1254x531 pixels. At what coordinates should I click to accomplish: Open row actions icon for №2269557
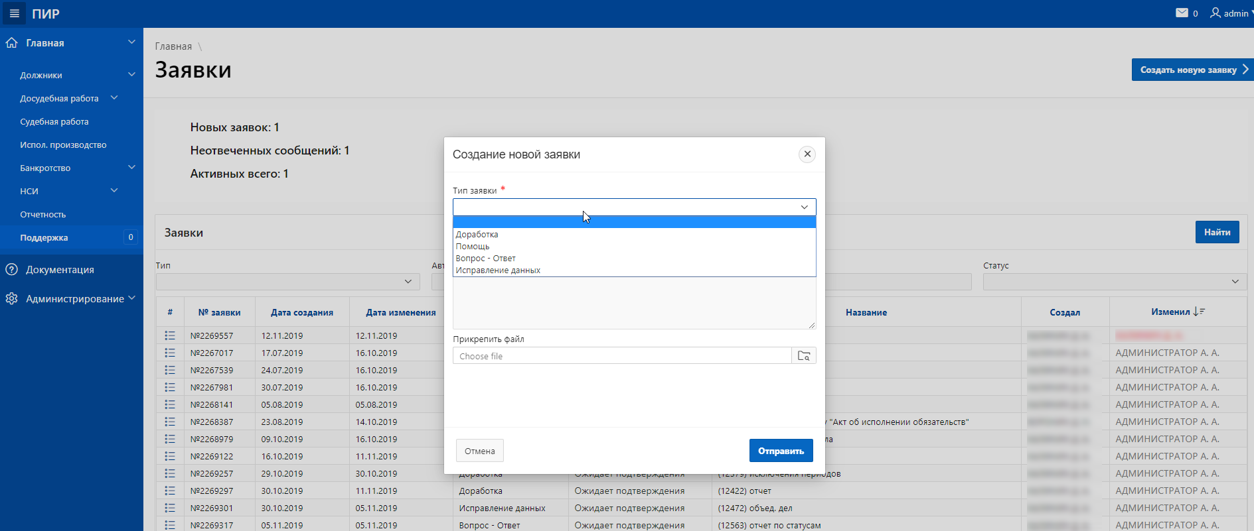(170, 335)
